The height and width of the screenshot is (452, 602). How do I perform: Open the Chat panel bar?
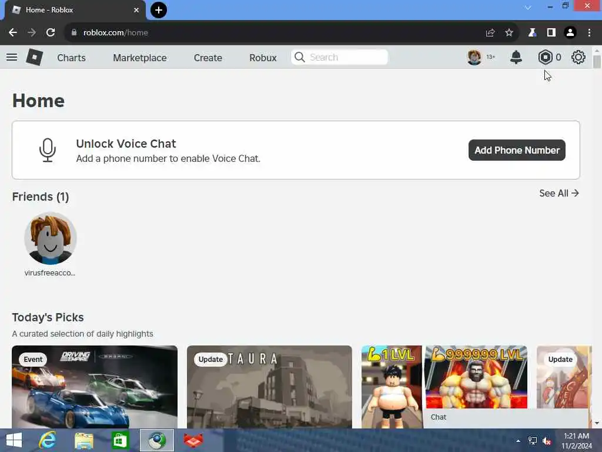pyautogui.click(x=506, y=417)
